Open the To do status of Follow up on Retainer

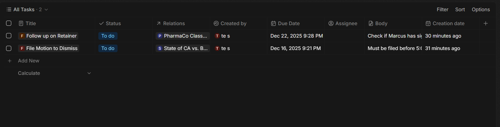tap(108, 36)
